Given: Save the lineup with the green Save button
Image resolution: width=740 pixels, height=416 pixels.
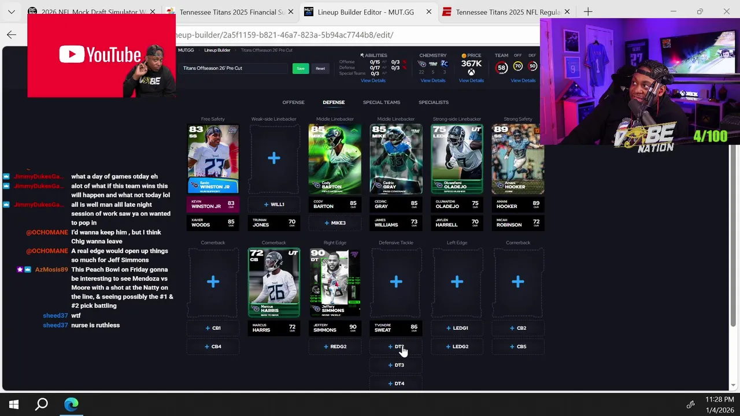Looking at the screenshot, I should click(x=301, y=68).
